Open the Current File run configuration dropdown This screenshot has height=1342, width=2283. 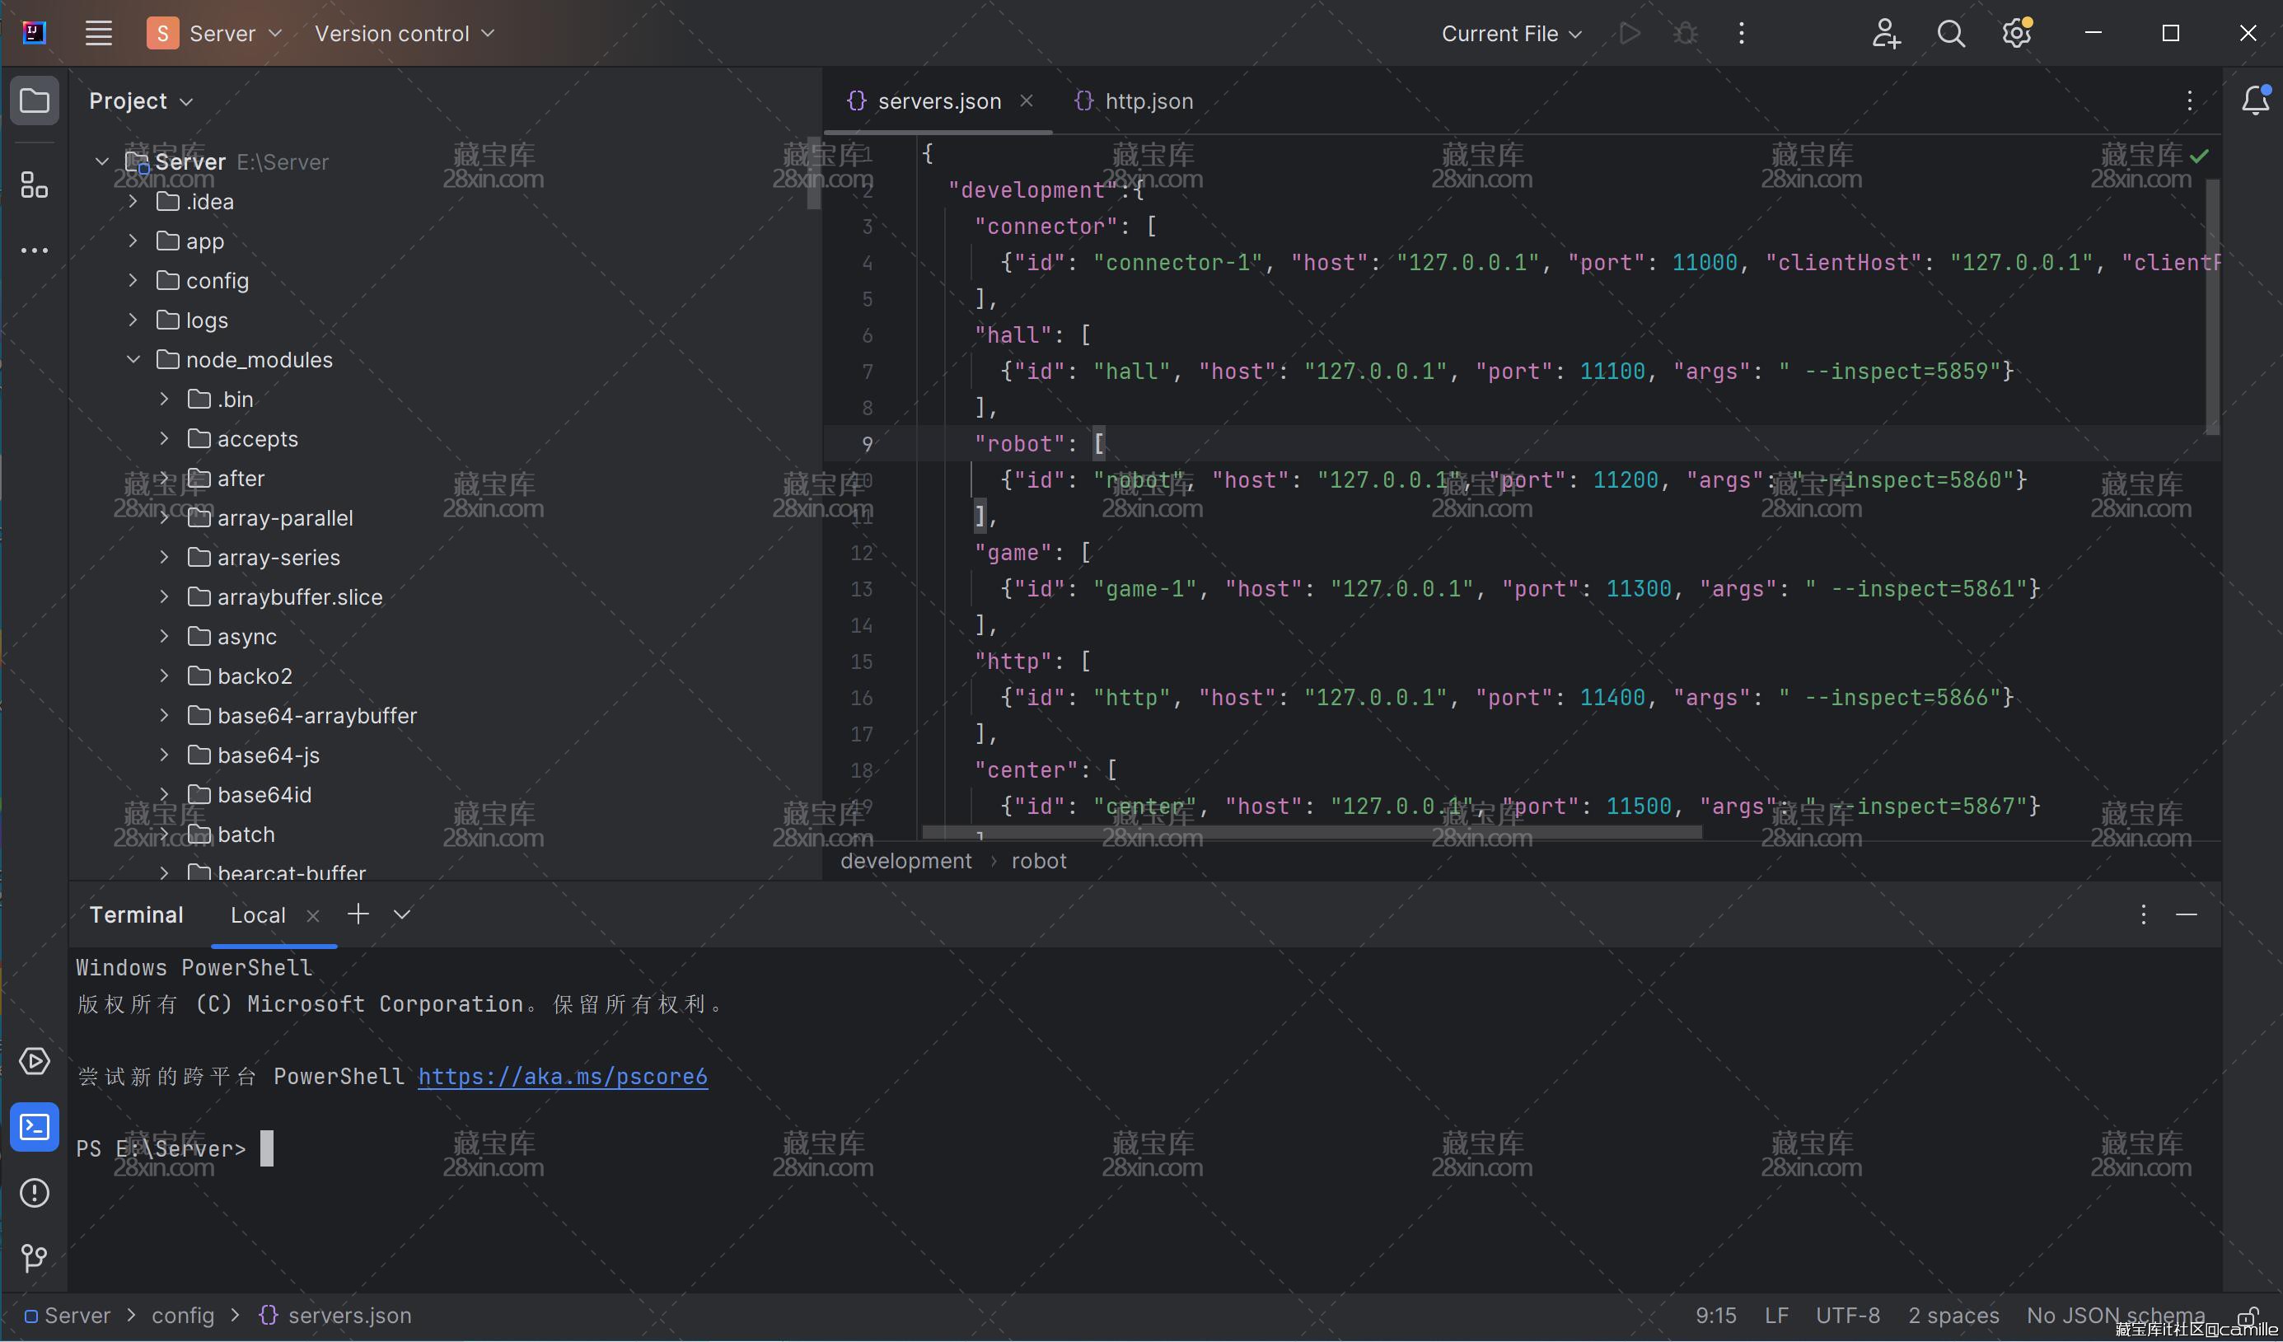coord(1511,34)
